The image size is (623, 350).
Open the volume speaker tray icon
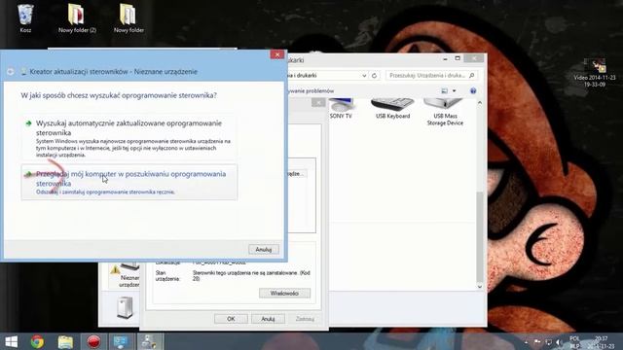[x=559, y=341]
